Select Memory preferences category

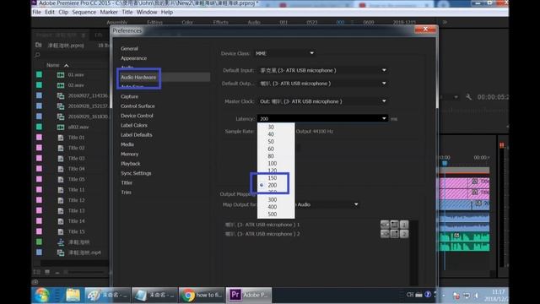pyautogui.click(x=129, y=154)
